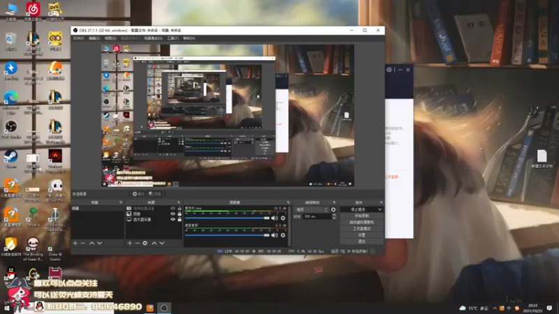Add a new source with the plus icon
The image size is (559, 314).
pyautogui.click(x=130, y=243)
